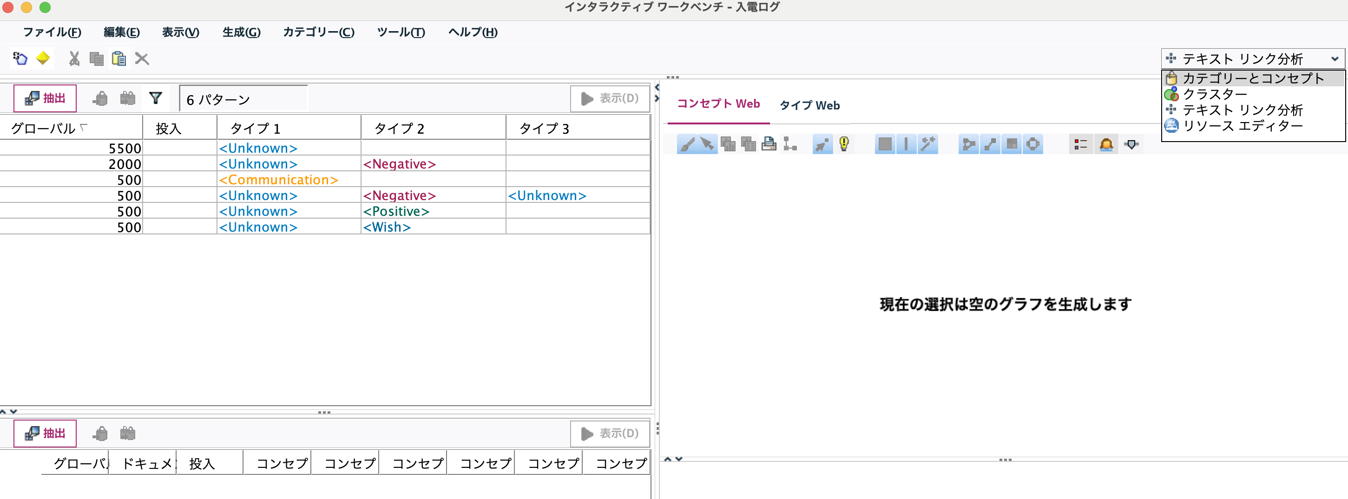Open the ツール menu
1348x499 pixels.
coord(401,32)
